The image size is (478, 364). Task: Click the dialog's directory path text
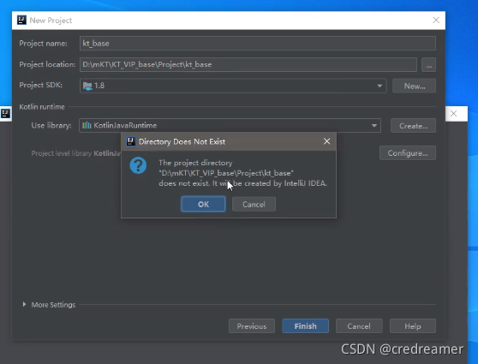(226, 173)
